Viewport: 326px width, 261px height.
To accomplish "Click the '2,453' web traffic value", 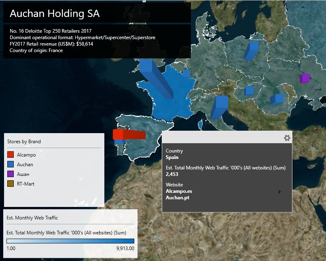I will (172, 174).
